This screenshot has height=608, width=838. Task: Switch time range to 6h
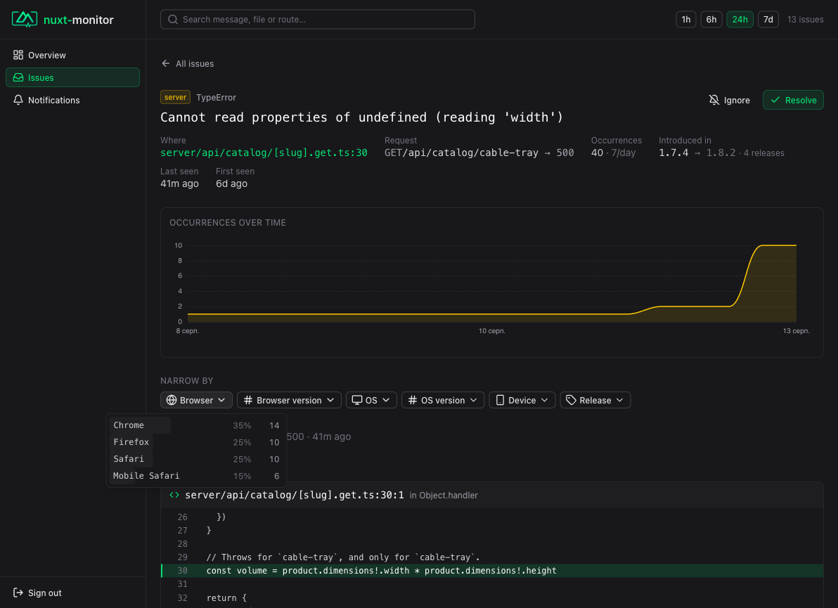pyautogui.click(x=711, y=19)
